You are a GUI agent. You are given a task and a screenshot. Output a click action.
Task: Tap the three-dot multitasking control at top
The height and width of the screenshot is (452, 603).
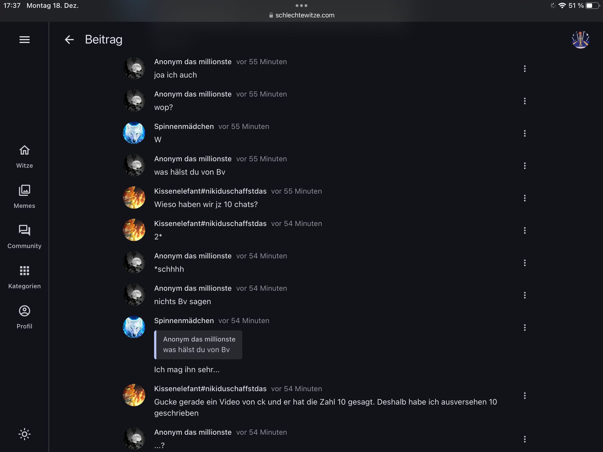(301, 5)
